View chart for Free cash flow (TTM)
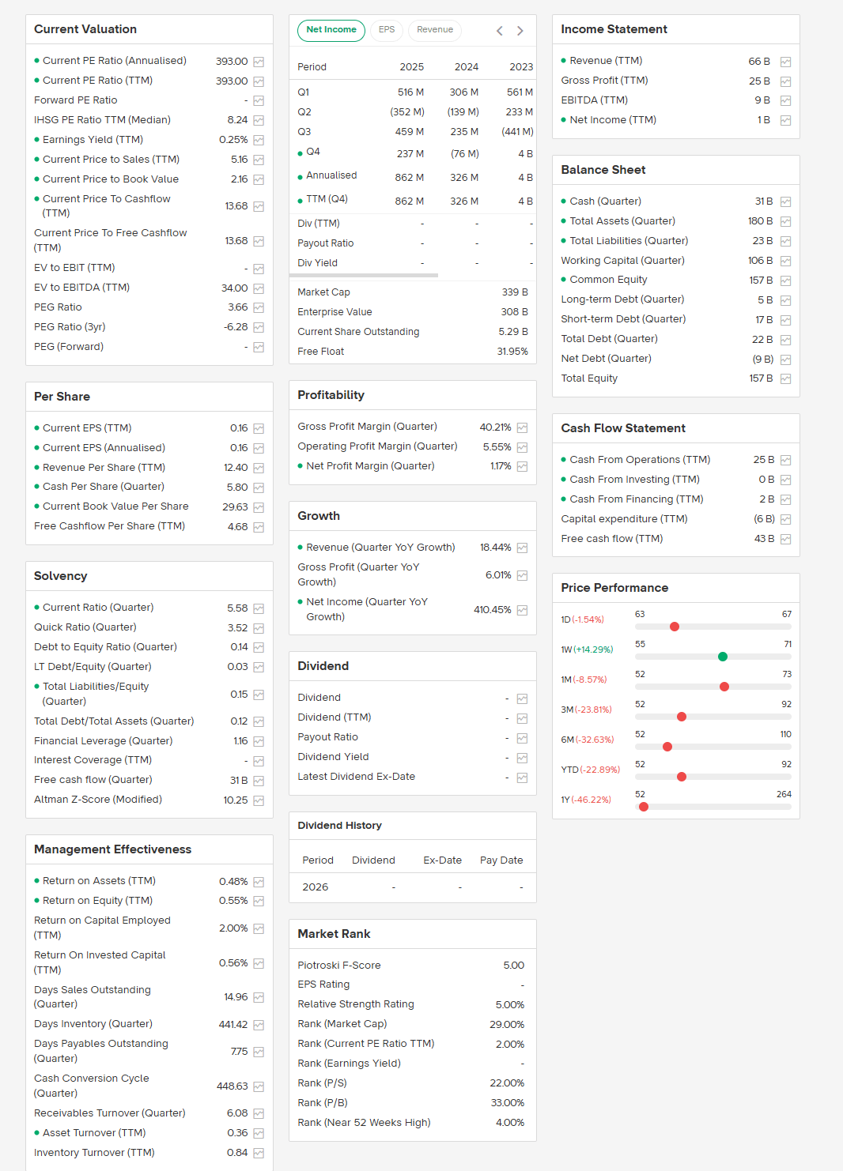Viewport: 843px width, 1171px height. [785, 540]
